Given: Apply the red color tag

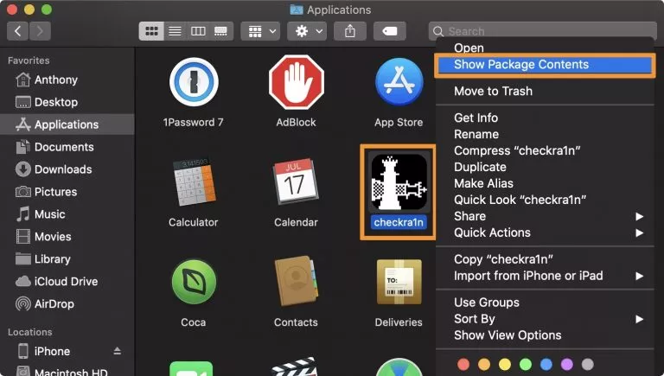Looking at the screenshot, I should click(463, 364).
